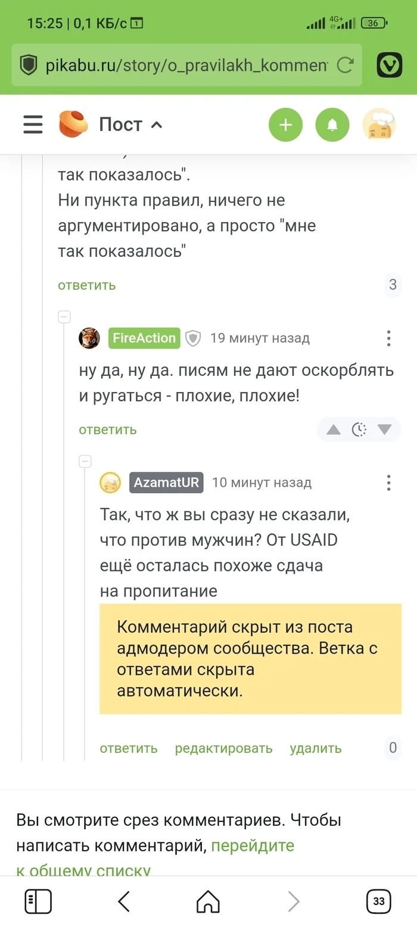Tap the green plus add-post button
The width and height of the screenshot is (417, 927).
tap(285, 125)
